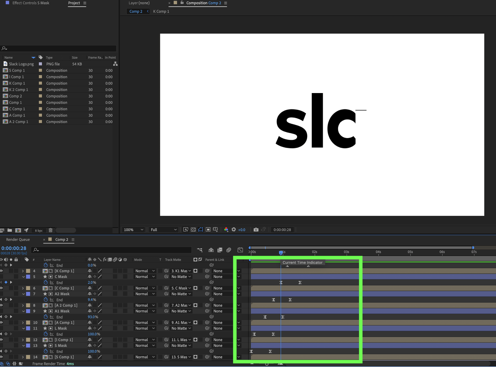Open show channel and color management
Screen dimensions: 496x367
pyautogui.click(x=226, y=230)
